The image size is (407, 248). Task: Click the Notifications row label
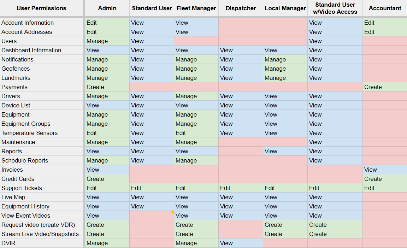[x=42, y=59]
